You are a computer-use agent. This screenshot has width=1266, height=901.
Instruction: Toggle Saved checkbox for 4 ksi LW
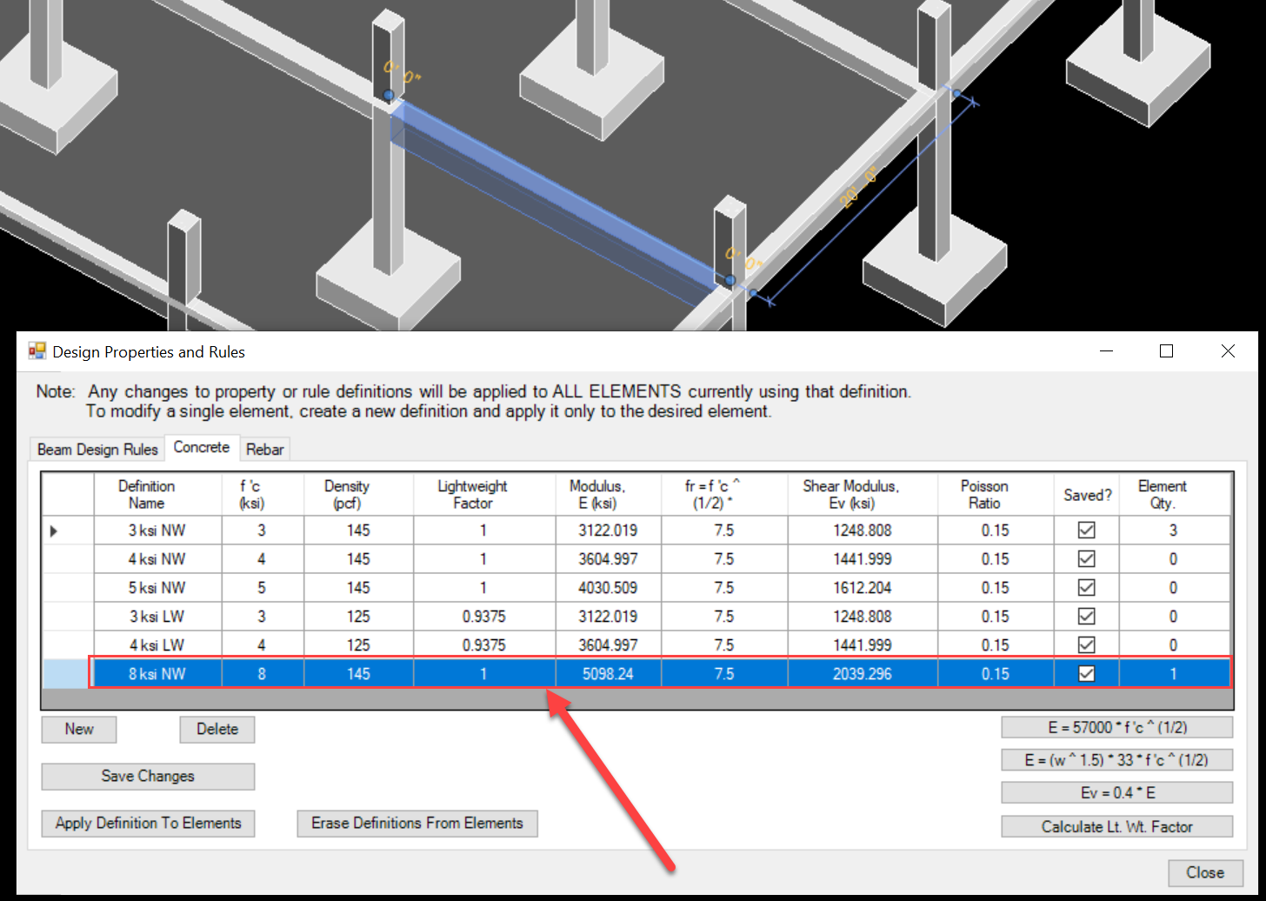[x=1086, y=645]
